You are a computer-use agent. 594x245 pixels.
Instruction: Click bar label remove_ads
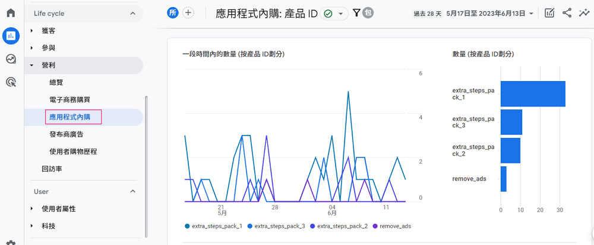click(469, 179)
